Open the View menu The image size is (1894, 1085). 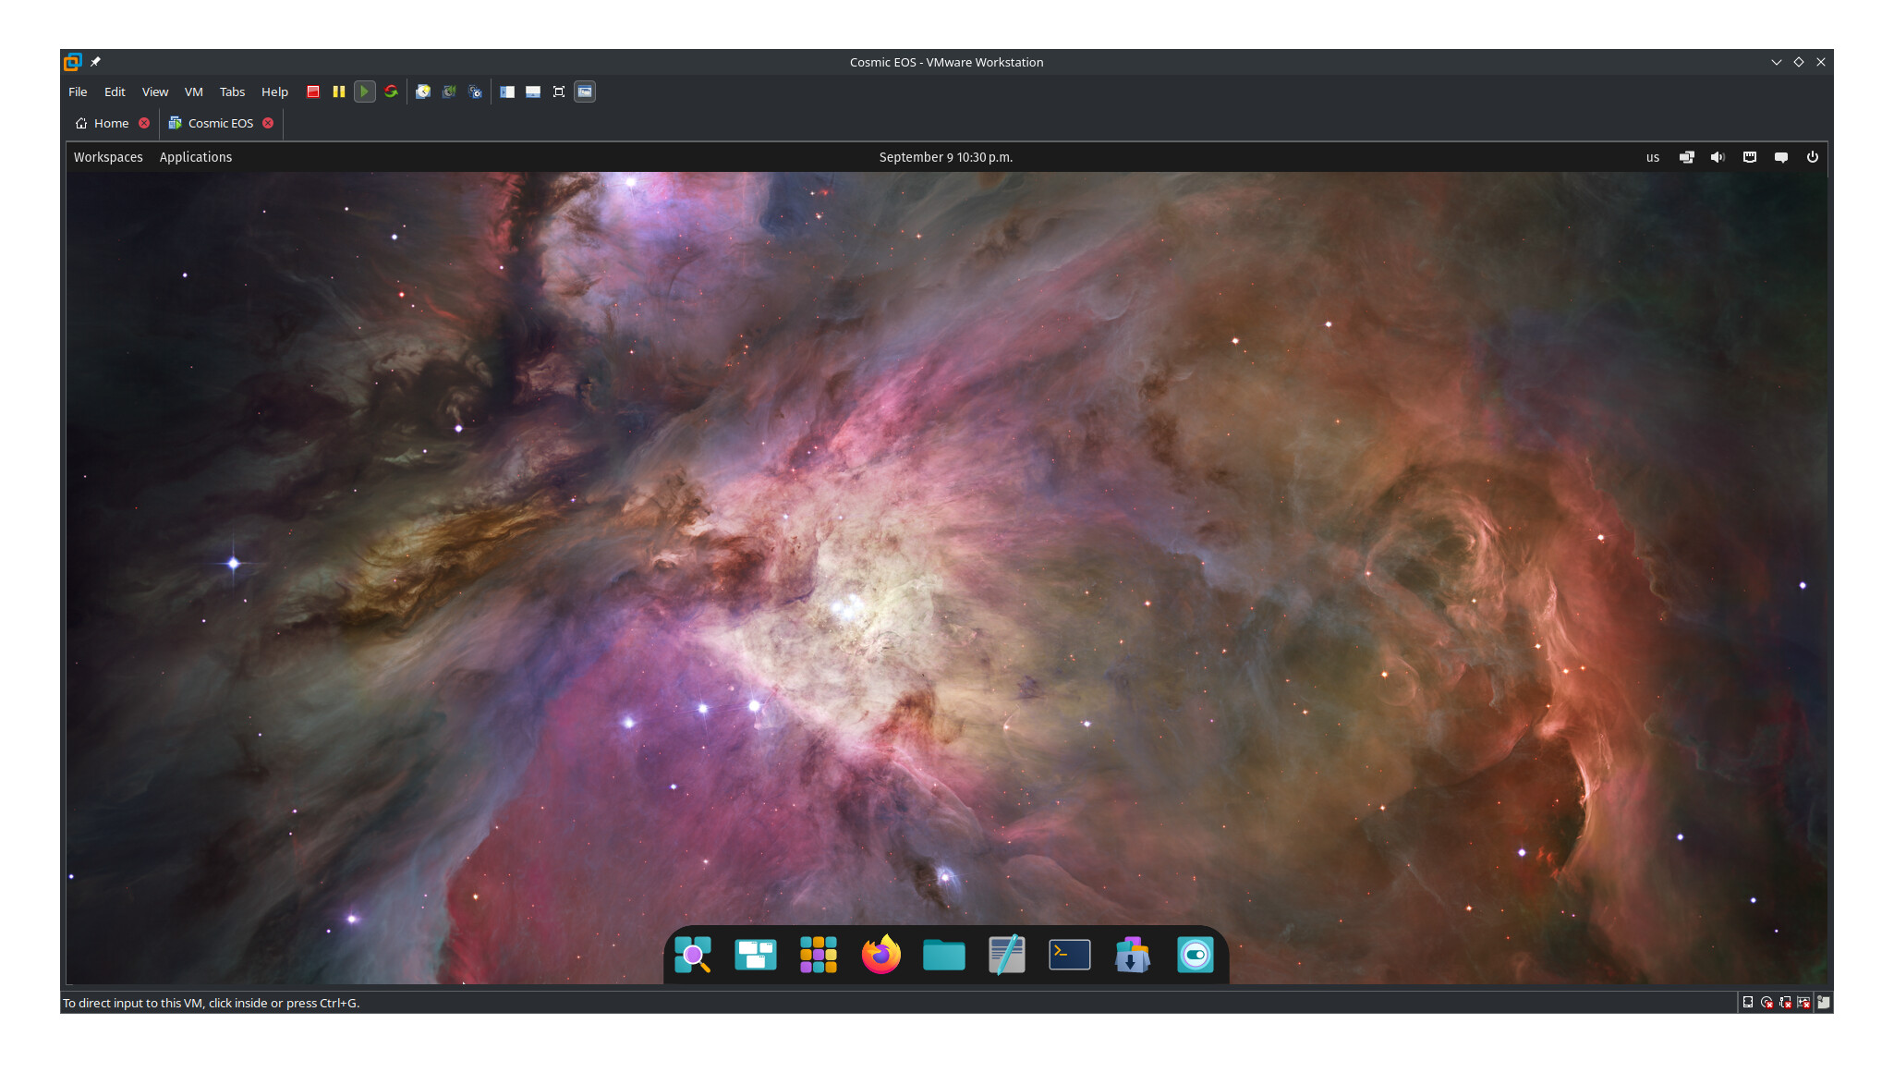click(x=155, y=91)
